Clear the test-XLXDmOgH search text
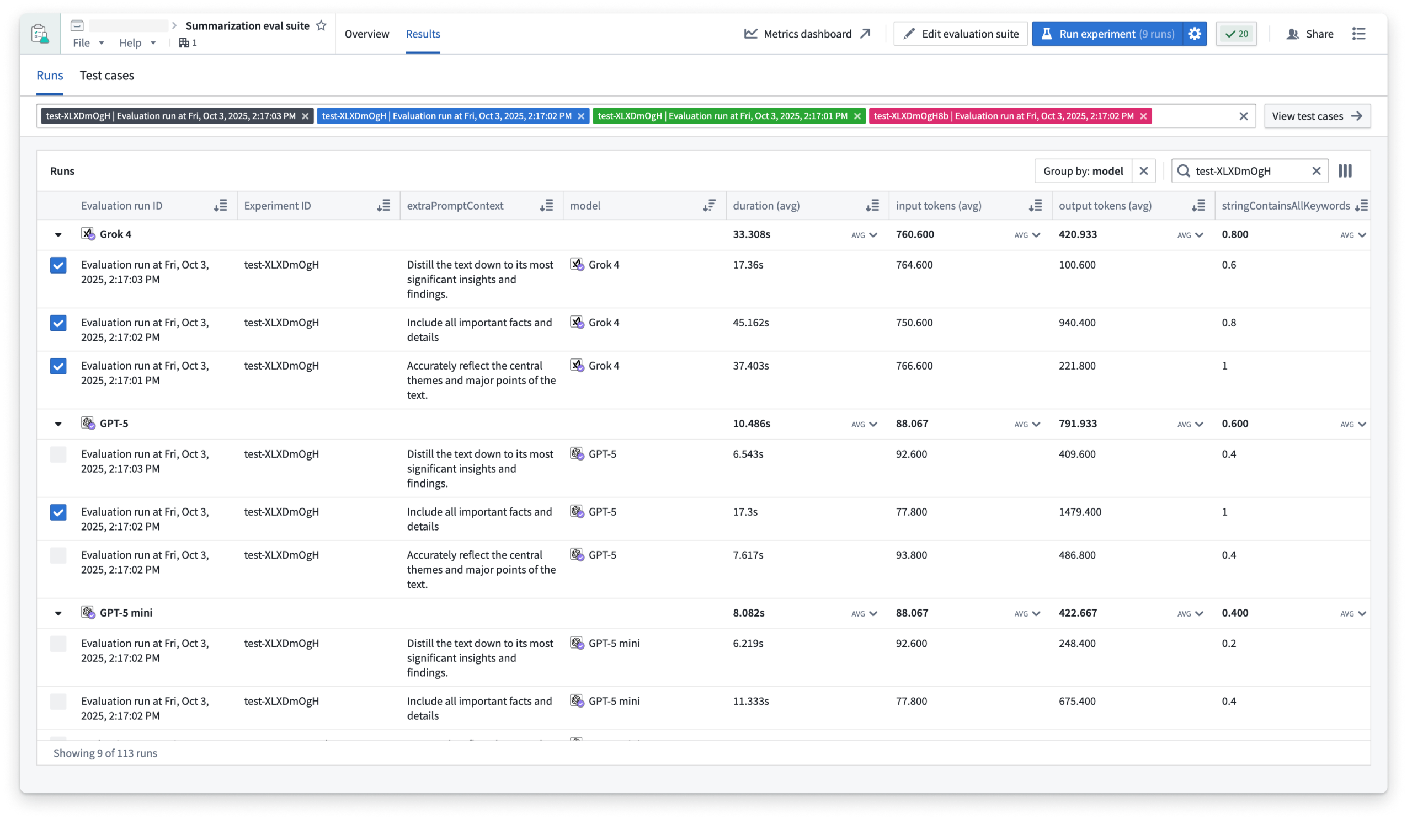Viewport: 1407px width, 819px height. (1316, 172)
